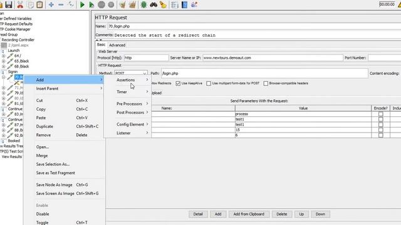The width and height of the screenshot is (401, 225).
Task: Click the Save floppy disk toolbar icon
Action: [x=9, y=4]
